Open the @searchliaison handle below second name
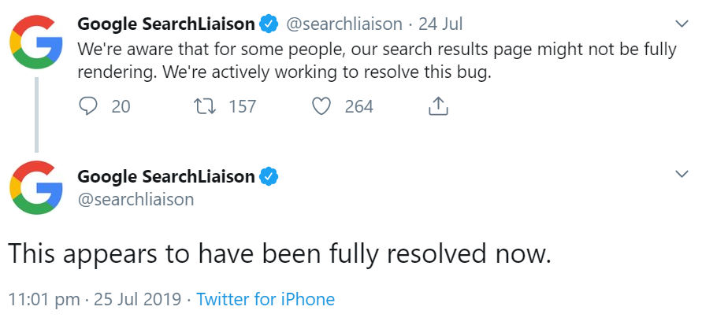Image resolution: width=702 pixels, height=325 pixels. point(136,200)
